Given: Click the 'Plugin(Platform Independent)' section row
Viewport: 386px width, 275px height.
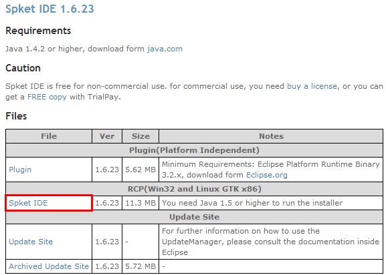Looking at the screenshot, I should [x=194, y=150].
